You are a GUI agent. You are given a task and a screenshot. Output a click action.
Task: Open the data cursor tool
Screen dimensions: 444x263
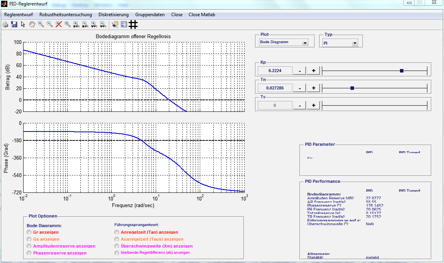pos(115,25)
